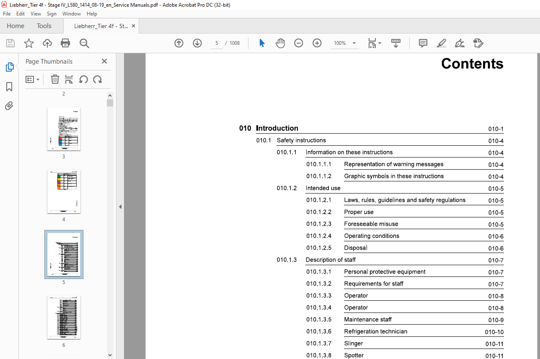540x359 pixels.
Task: Close the Liebherr_Tier 4f document tab
Action: pyautogui.click(x=133, y=26)
